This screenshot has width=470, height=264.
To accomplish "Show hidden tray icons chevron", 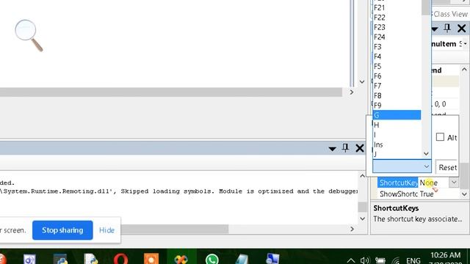I will tap(351, 260).
